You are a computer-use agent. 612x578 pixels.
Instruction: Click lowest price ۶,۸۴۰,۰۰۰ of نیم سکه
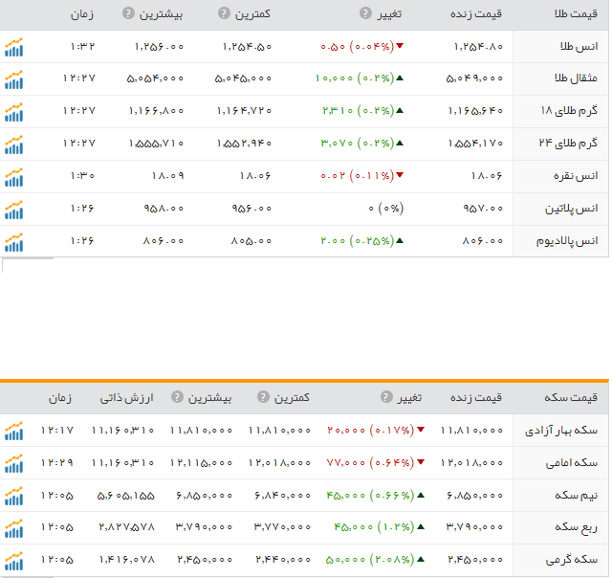coord(282,496)
